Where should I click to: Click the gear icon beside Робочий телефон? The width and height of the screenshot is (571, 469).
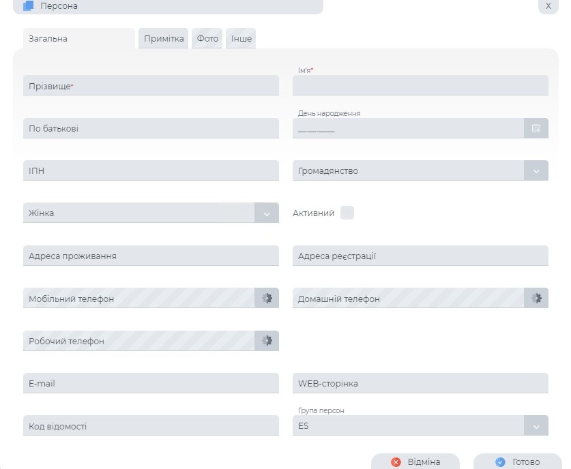point(267,340)
